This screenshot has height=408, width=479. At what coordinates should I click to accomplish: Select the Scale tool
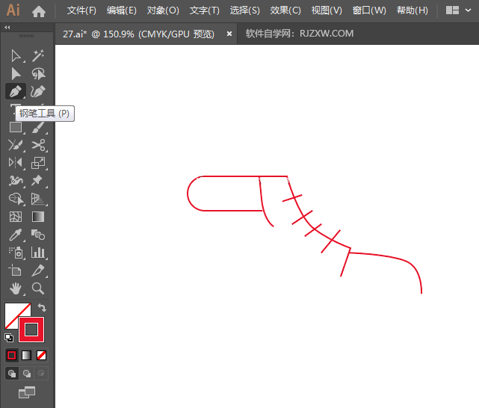click(38, 163)
